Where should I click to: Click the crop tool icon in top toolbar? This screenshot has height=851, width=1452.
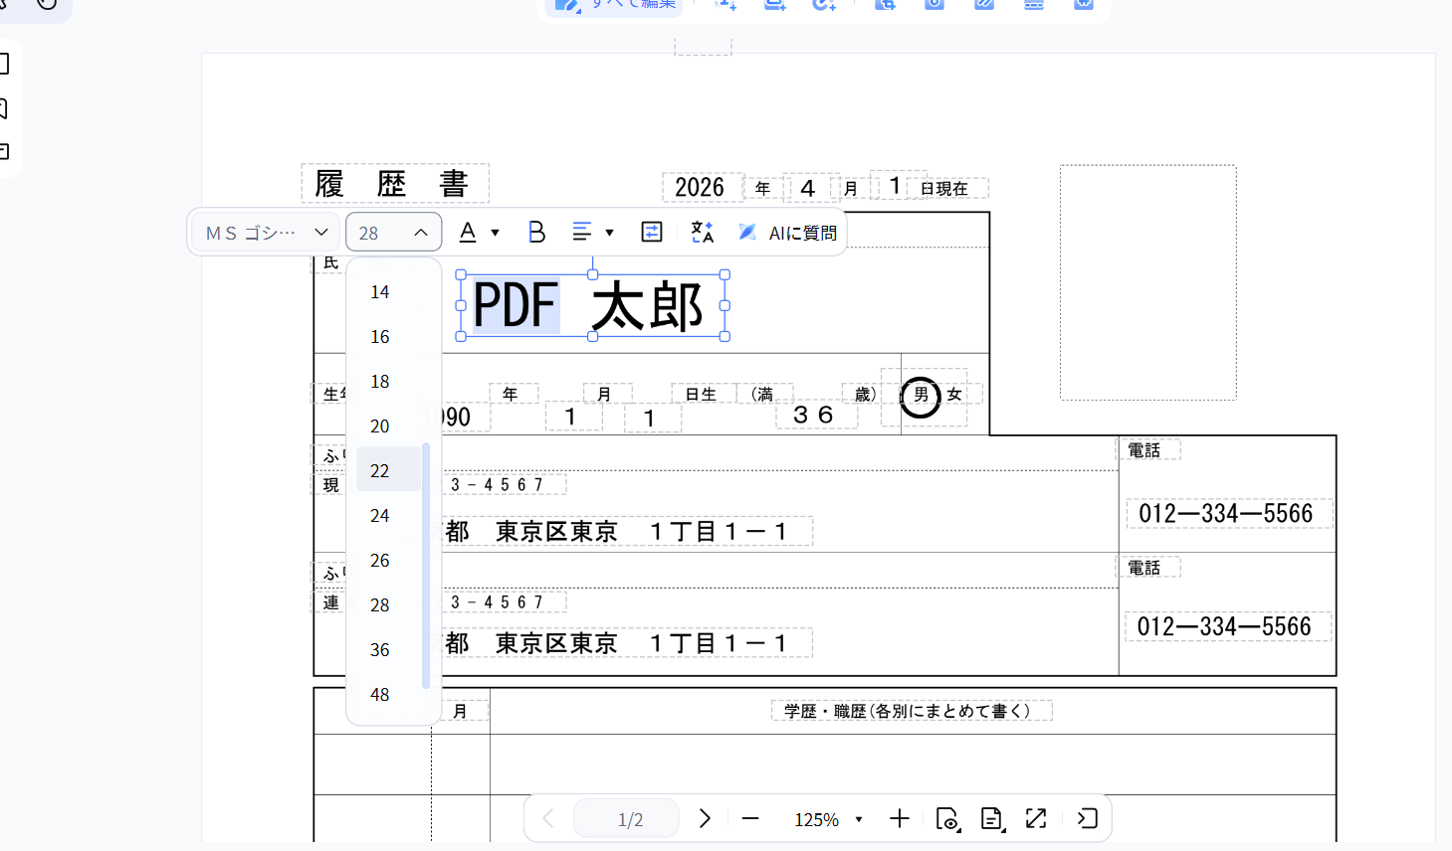coord(885,5)
